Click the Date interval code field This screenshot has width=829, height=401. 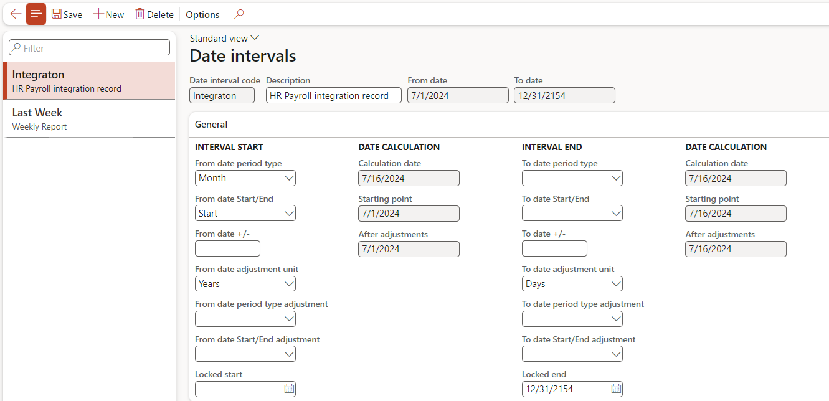pyautogui.click(x=222, y=95)
